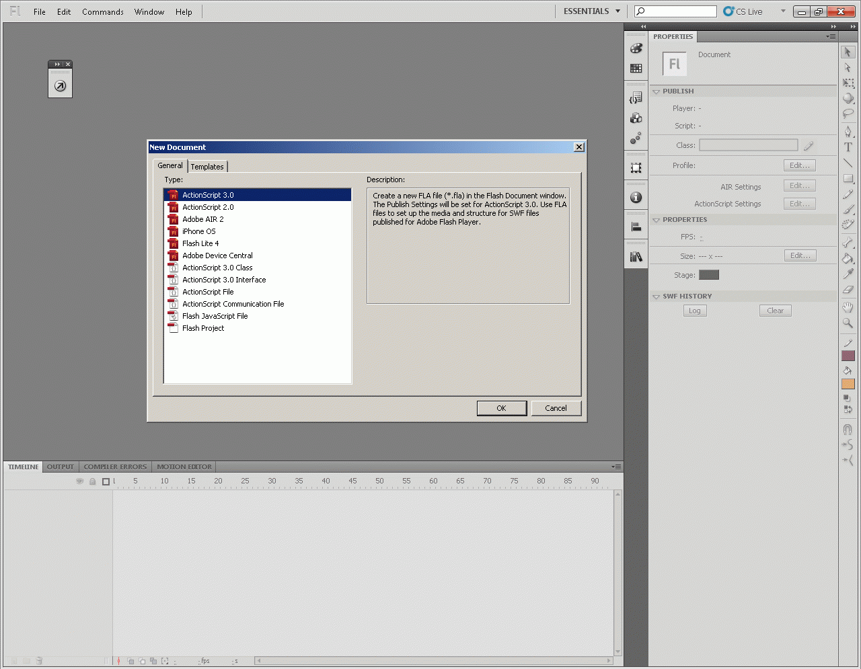Select the Text tool
This screenshot has height=669, width=861.
[848, 147]
